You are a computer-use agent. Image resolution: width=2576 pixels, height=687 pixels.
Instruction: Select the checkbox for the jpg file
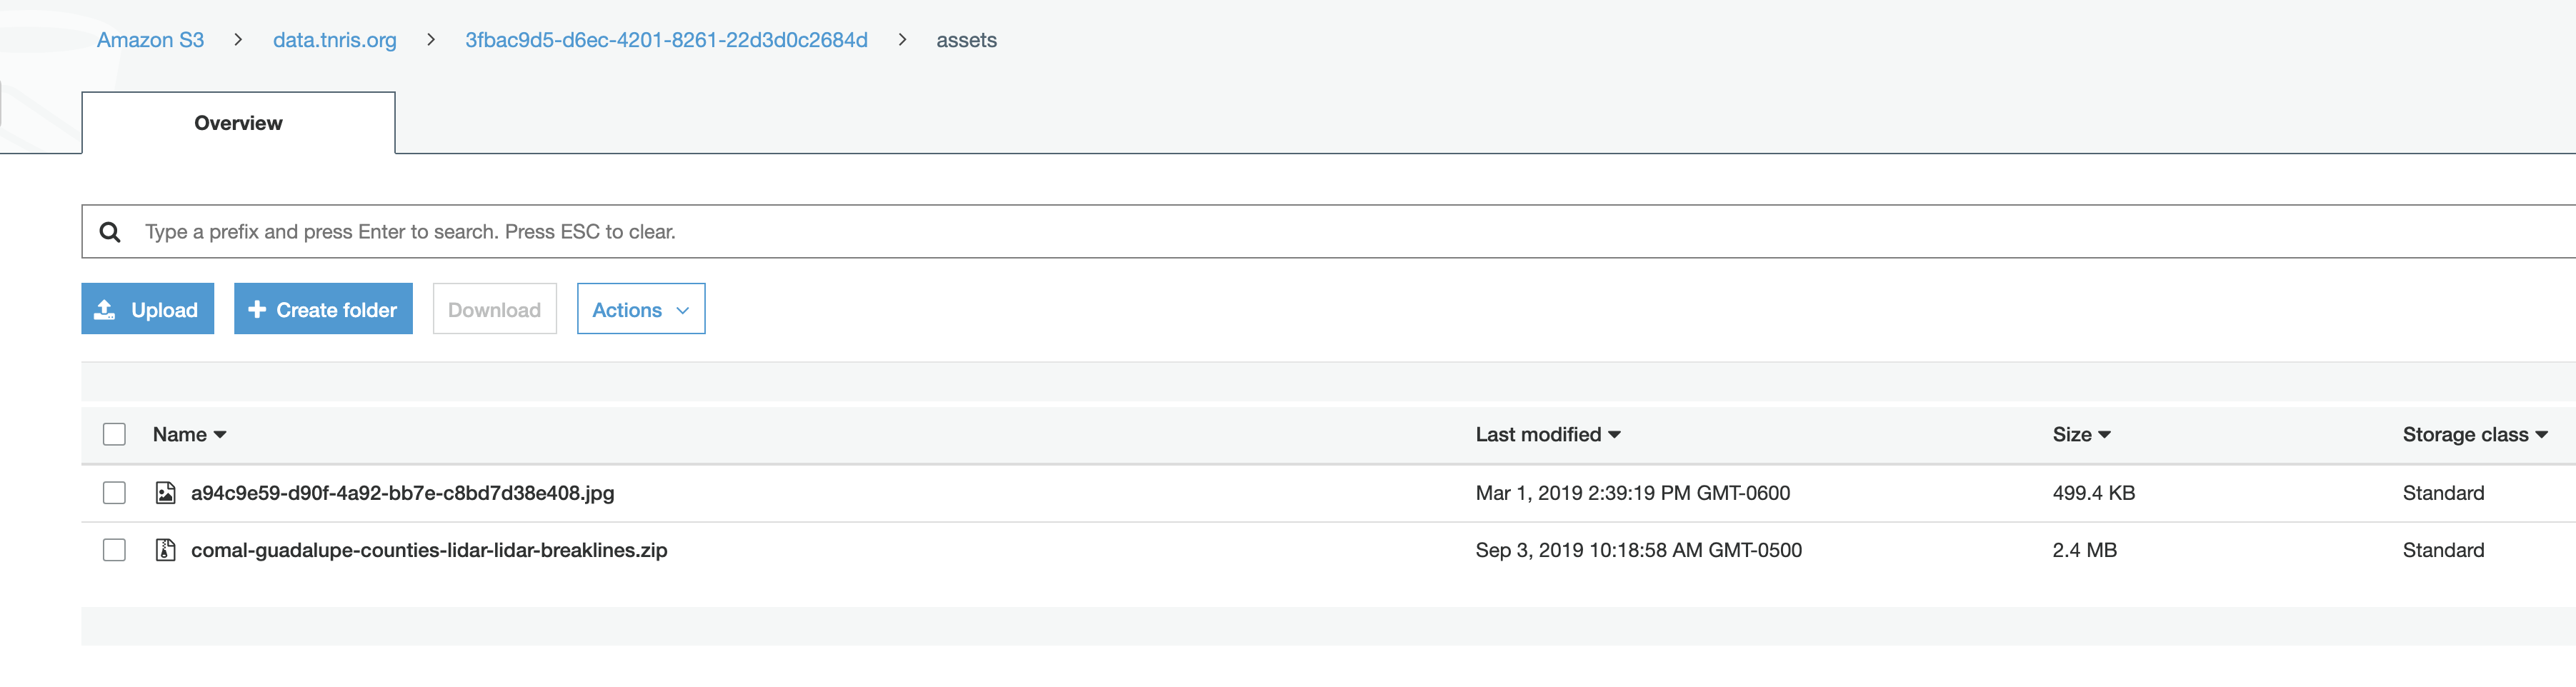pyautogui.click(x=115, y=493)
